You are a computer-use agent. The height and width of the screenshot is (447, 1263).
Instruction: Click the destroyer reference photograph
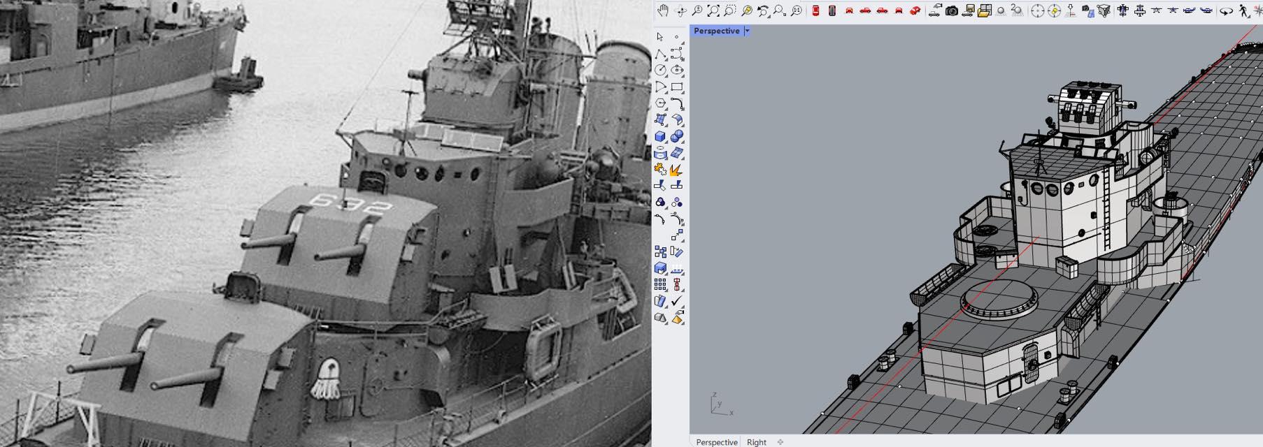tap(326, 223)
